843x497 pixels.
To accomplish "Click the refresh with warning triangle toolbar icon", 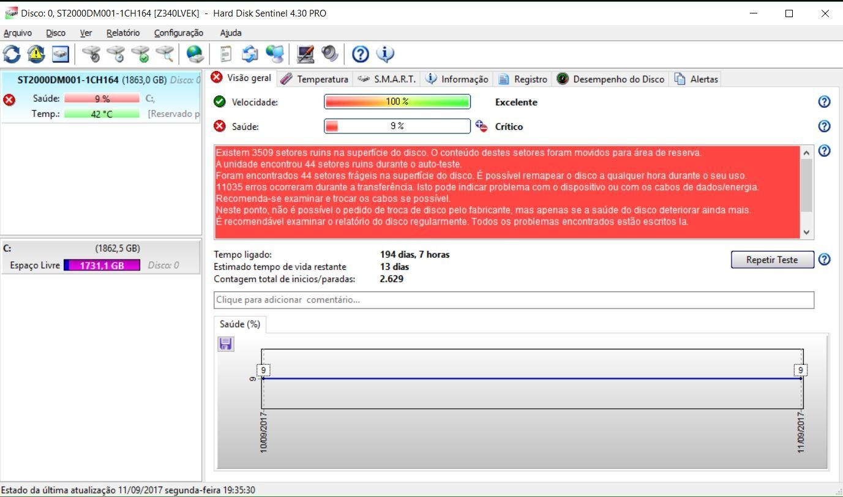I will point(36,54).
